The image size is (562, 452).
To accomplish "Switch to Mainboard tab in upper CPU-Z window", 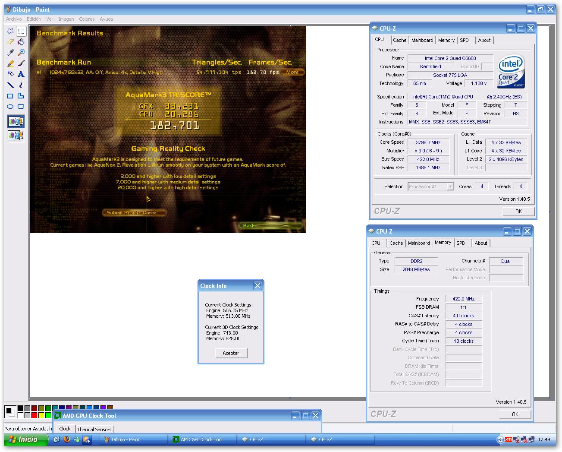I will tap(422, 40).
